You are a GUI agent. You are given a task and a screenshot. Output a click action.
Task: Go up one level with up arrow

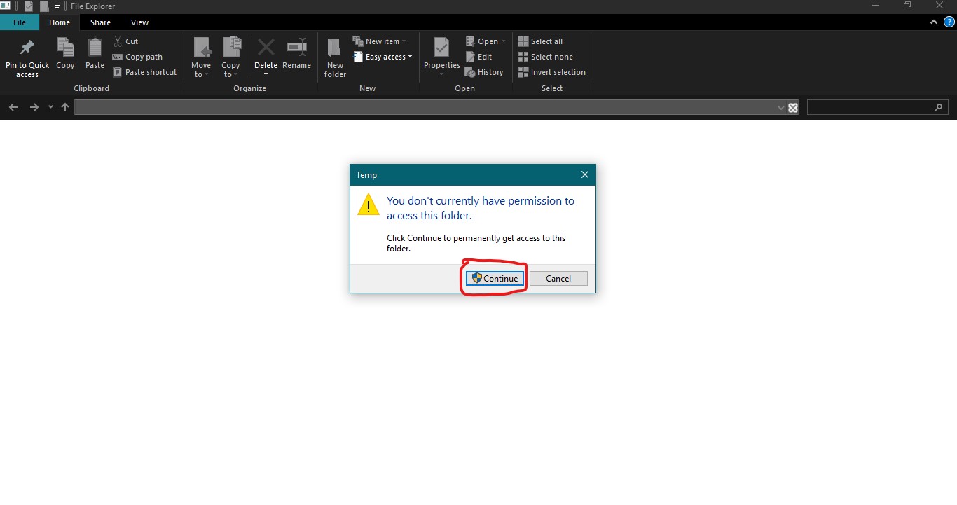65,107
